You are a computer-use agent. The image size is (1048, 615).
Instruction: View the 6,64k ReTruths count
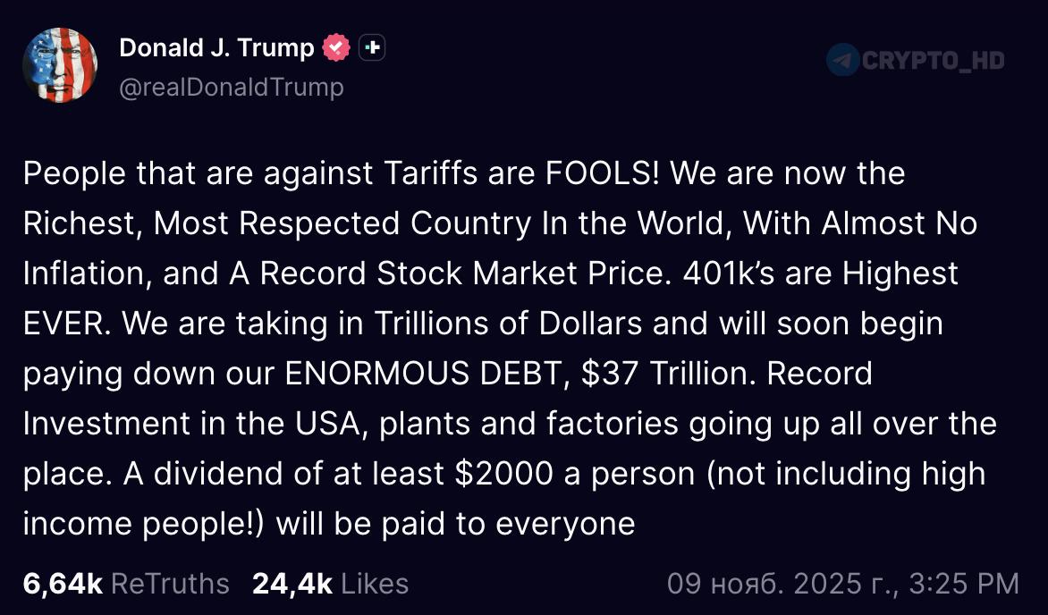(63, 584)
